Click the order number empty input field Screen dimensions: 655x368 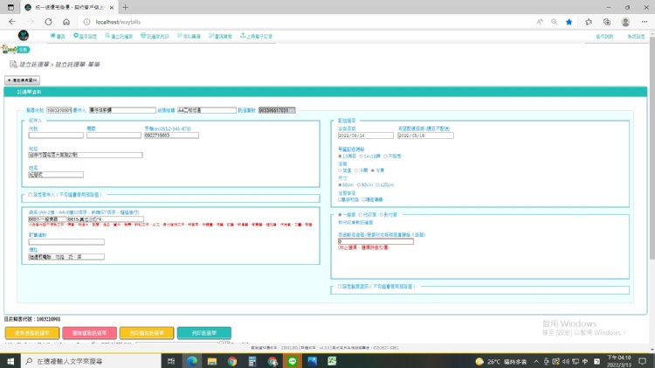(66, 242)
